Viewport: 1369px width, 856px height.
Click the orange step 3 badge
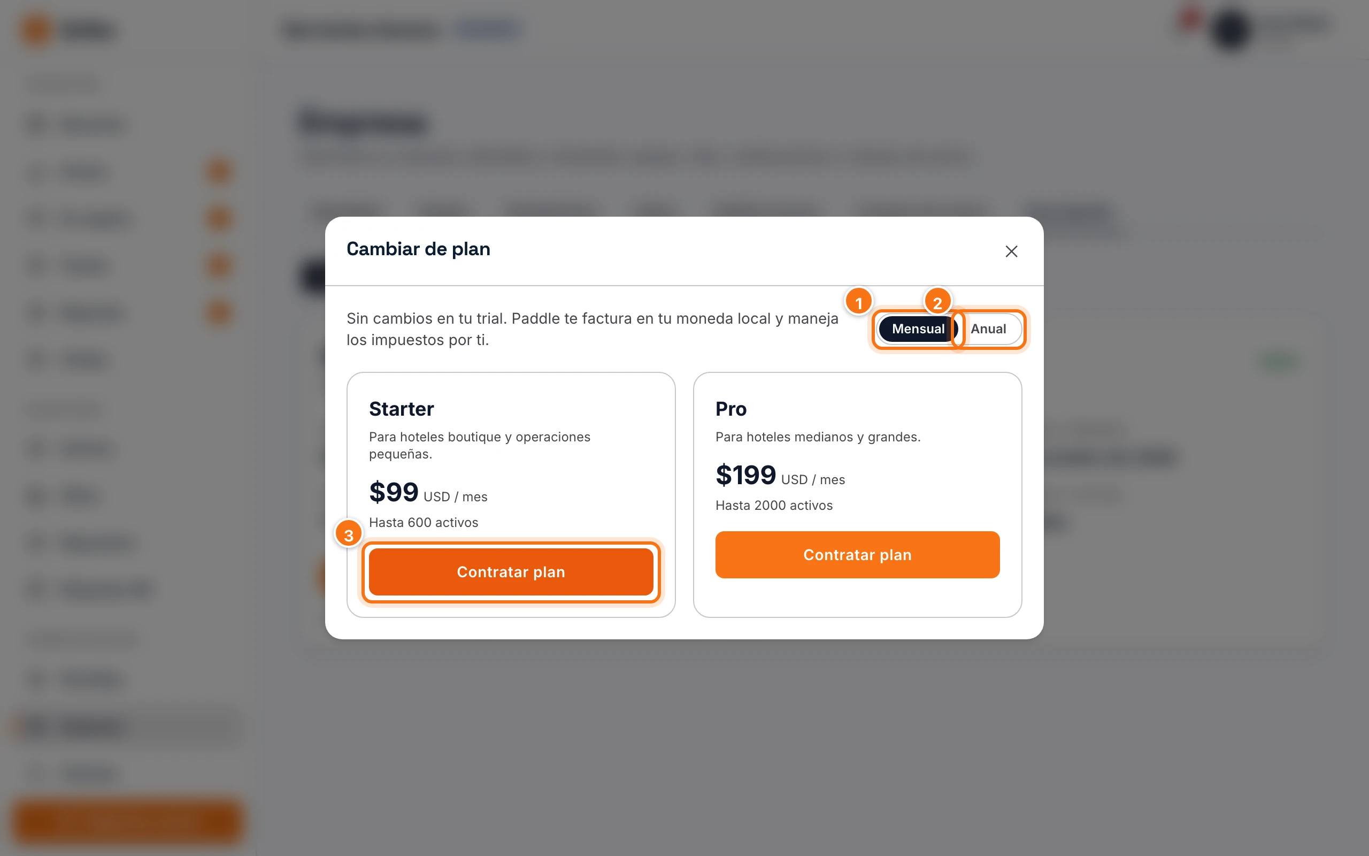(349, 534)
